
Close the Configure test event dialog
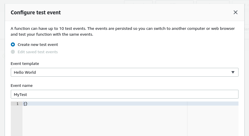[x=236, y=12]
